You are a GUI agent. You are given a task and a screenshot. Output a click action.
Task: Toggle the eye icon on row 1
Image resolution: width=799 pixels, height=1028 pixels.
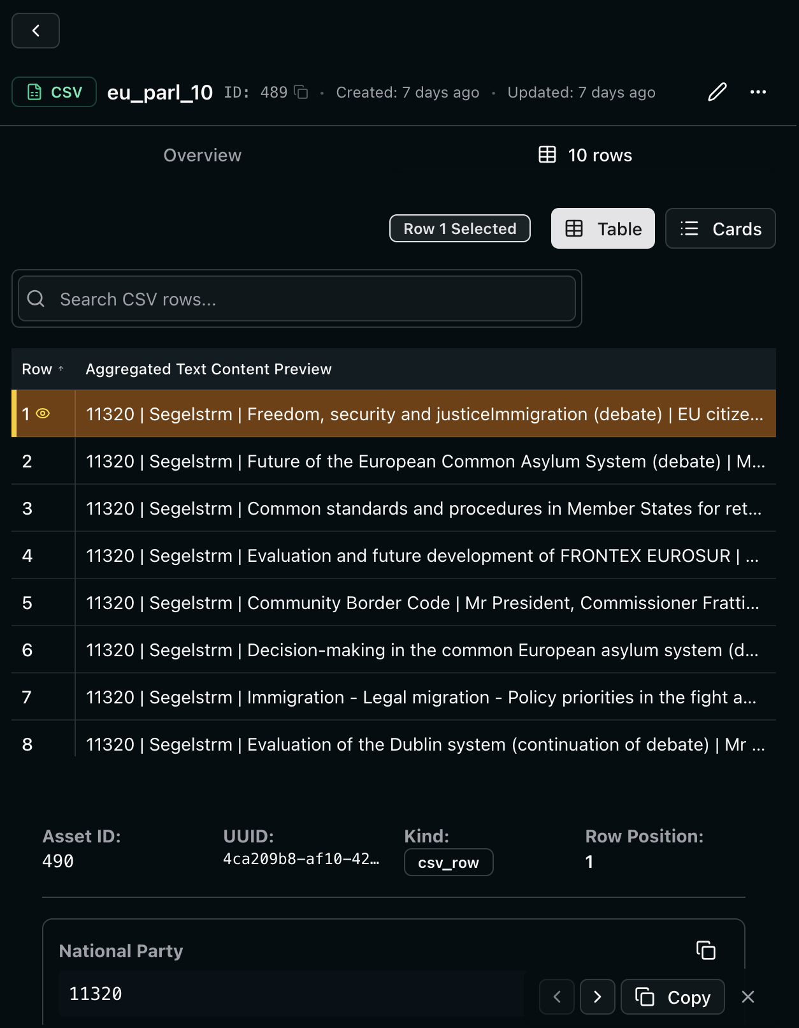(43, 413)
